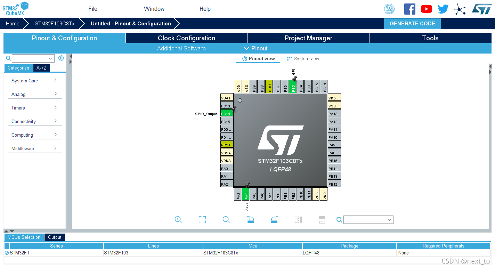The image size is (495, 268).
Task: Click the PA9 pin on chip
Action: tap(334, 145)
